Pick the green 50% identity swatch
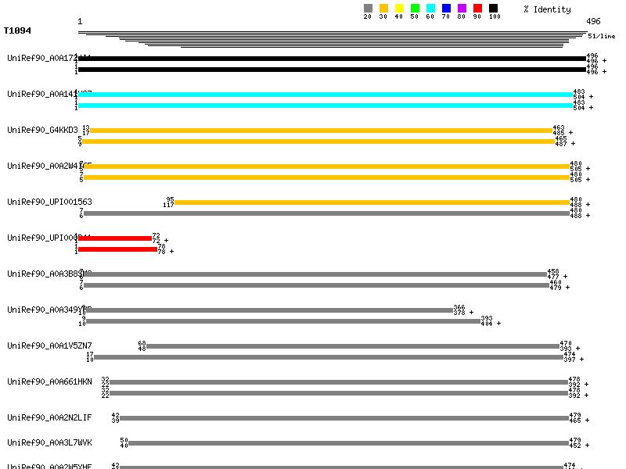The image size is (626, 469). 415,9
